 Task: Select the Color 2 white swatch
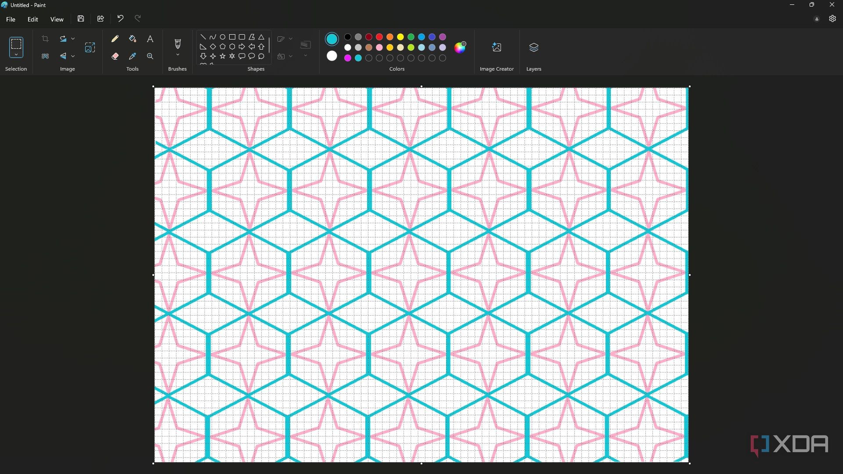point(332,56)
